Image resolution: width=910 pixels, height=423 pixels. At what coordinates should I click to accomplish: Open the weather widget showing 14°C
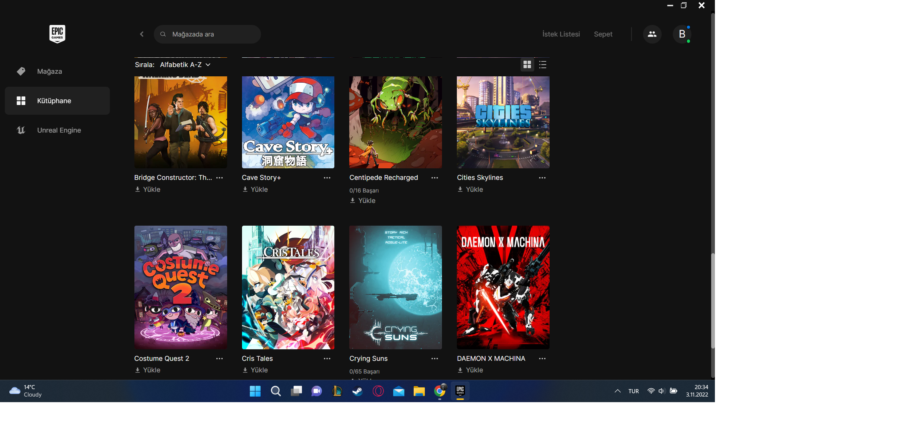click(x=26, y=391)
